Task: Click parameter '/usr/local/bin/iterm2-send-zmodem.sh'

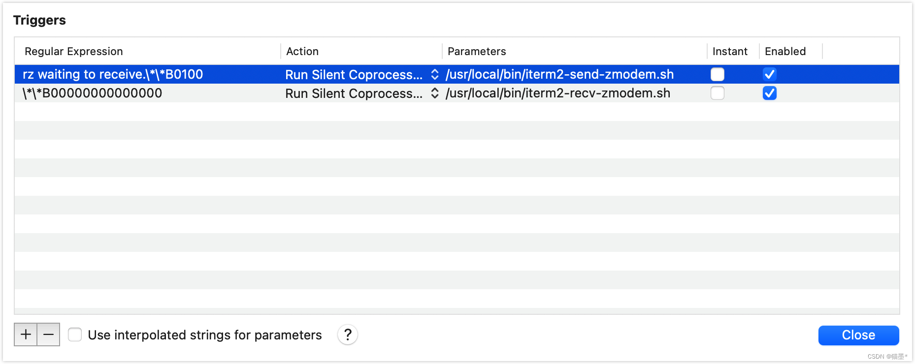Action: point(559,74)
